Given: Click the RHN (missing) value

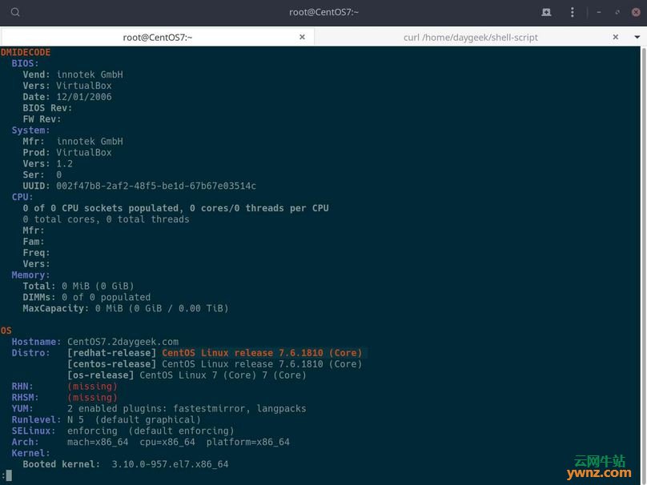Looking at the screenshot, I should tap(92, 387).
